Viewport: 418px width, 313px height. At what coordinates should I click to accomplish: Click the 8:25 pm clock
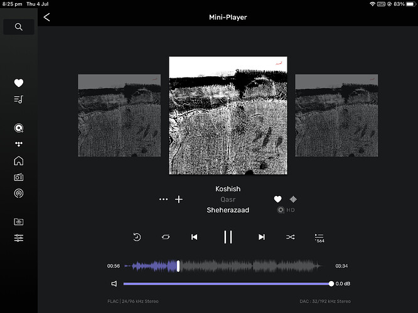pyautogui.click(x=13, y=4)
